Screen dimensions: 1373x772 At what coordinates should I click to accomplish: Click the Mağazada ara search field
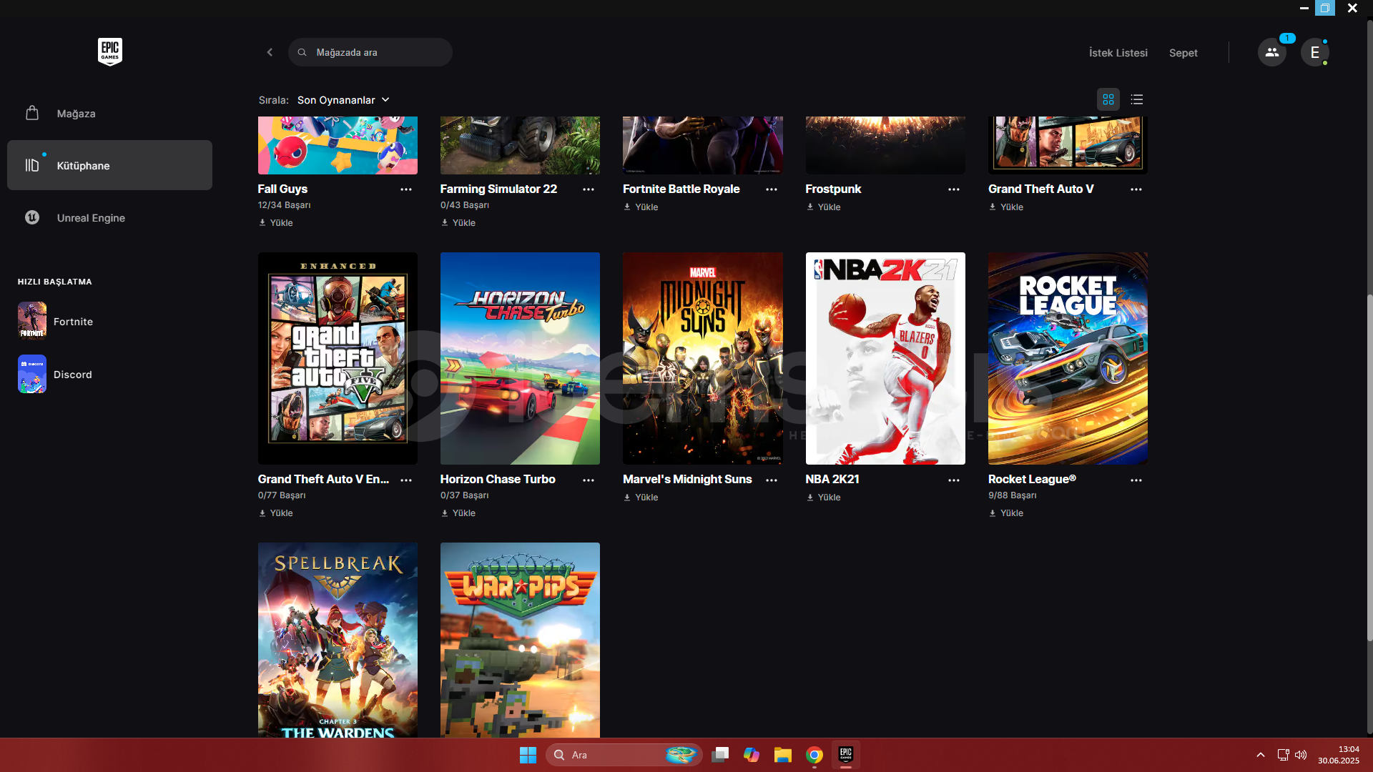click(x=370, y=52)
